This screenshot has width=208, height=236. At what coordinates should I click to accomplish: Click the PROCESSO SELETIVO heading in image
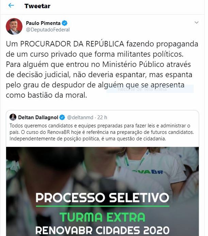102,198
